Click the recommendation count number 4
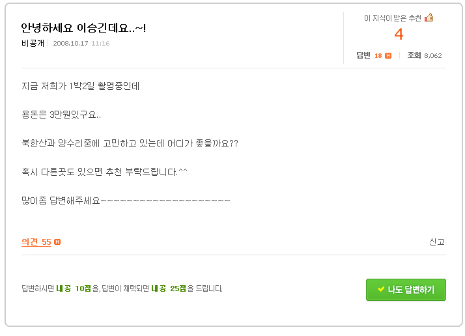 pyautogui.click(x=399, y=34)
